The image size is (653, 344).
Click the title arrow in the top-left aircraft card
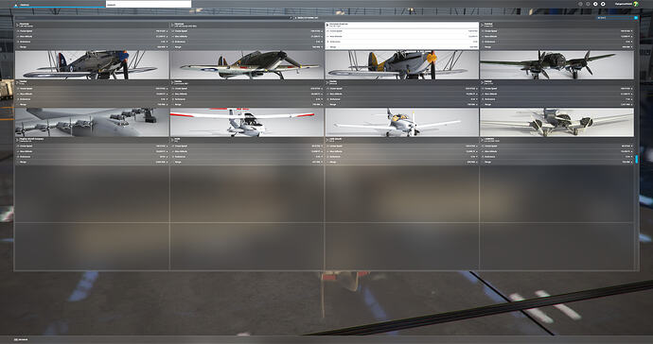17,26
